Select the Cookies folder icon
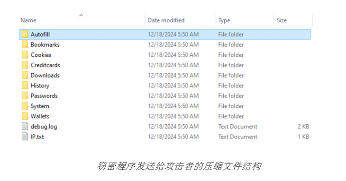 pos(25,55)
